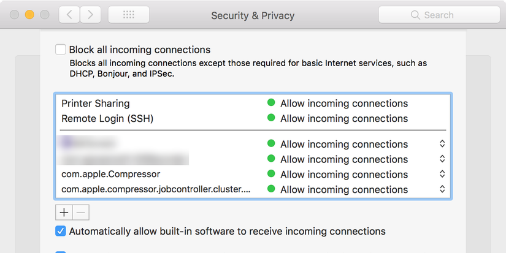
Task: Click into the Search field
Action: tap(448, 15)
